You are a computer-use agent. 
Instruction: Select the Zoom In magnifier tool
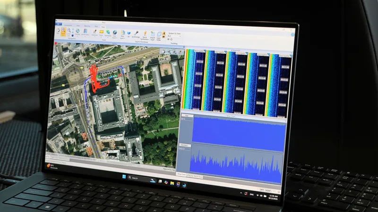point(63,31)
